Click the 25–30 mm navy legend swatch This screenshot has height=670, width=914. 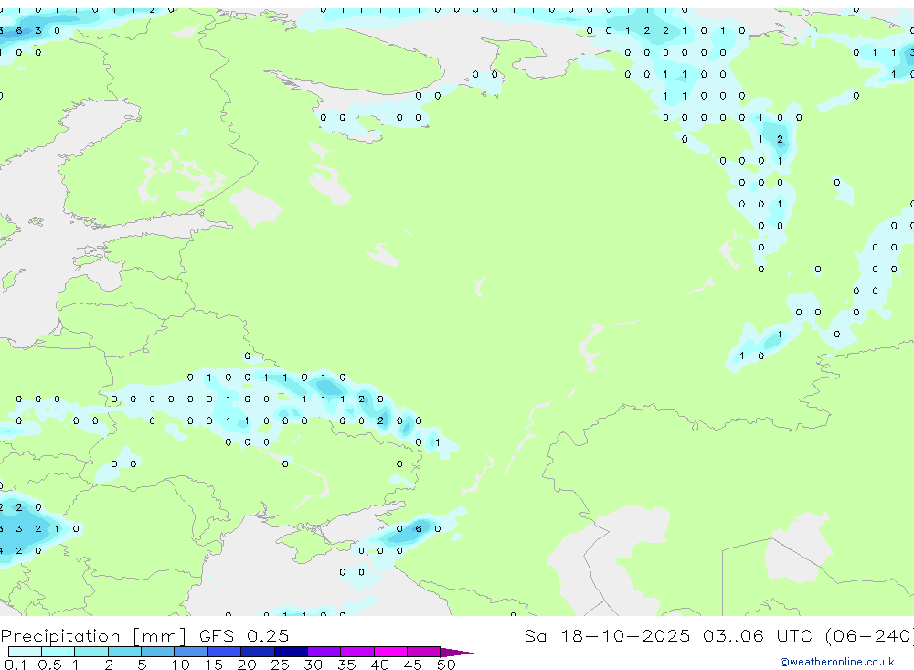(291, 652)
